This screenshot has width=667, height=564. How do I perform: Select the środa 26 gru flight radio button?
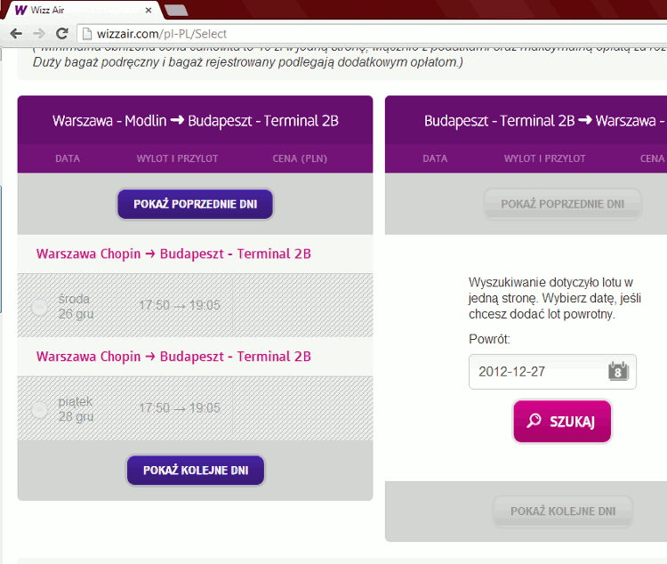pyautogui.click(x=39, y=307)
